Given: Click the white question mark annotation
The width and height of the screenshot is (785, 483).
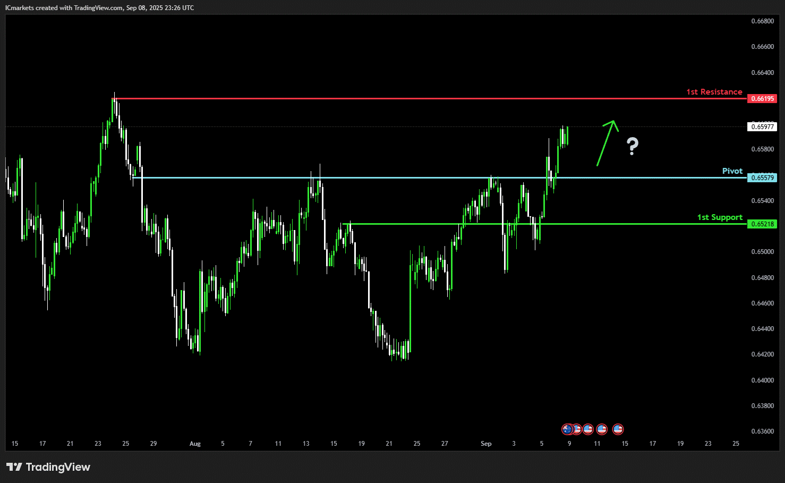Looking at the screenshot, I should (632, 146).
